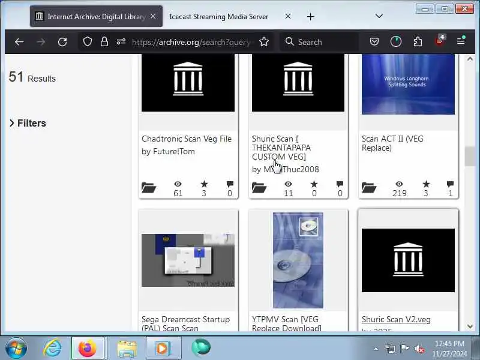
Task: Open the site permissions icon in address bar
Action: point(121,41)
